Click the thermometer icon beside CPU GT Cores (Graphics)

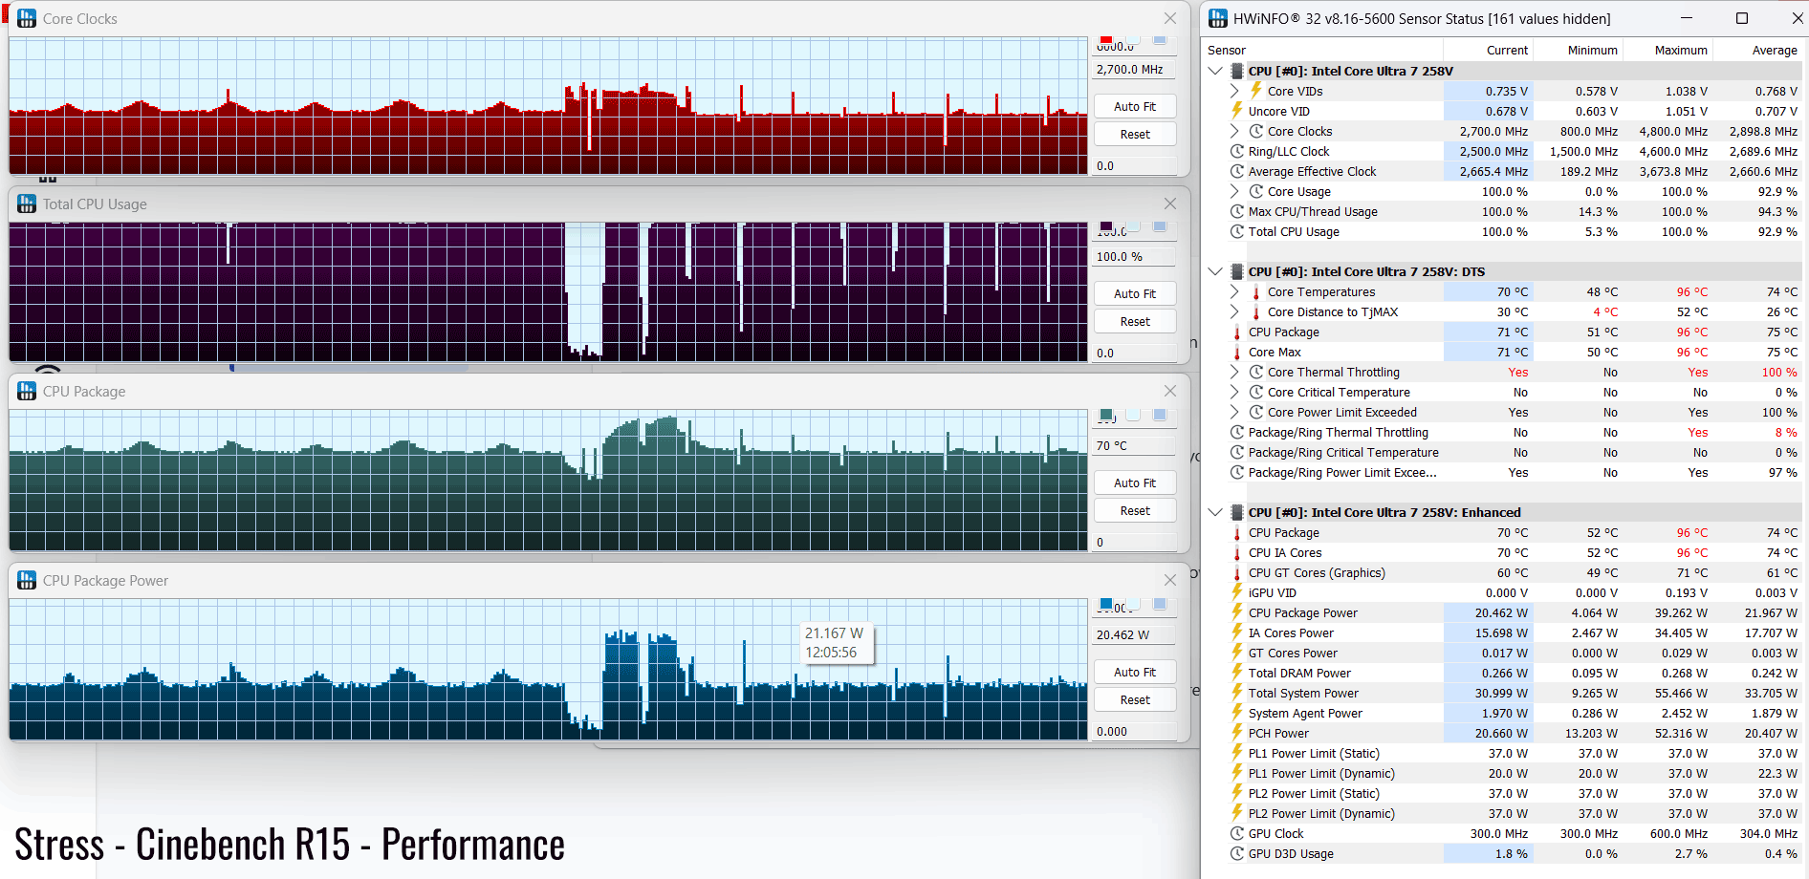[1237, 572]
